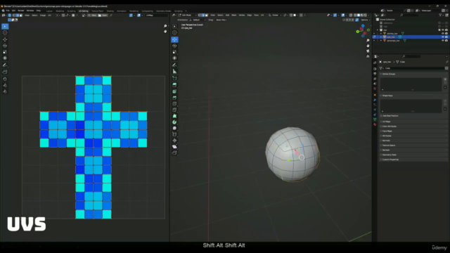
Task: Pick the UV editor Rotate tool
Action: coord(5,46)
